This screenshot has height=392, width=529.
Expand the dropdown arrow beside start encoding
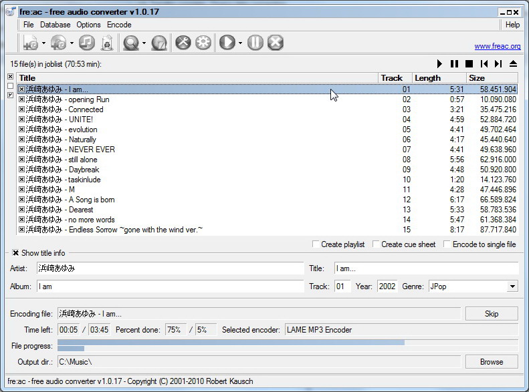click(240, 43)
